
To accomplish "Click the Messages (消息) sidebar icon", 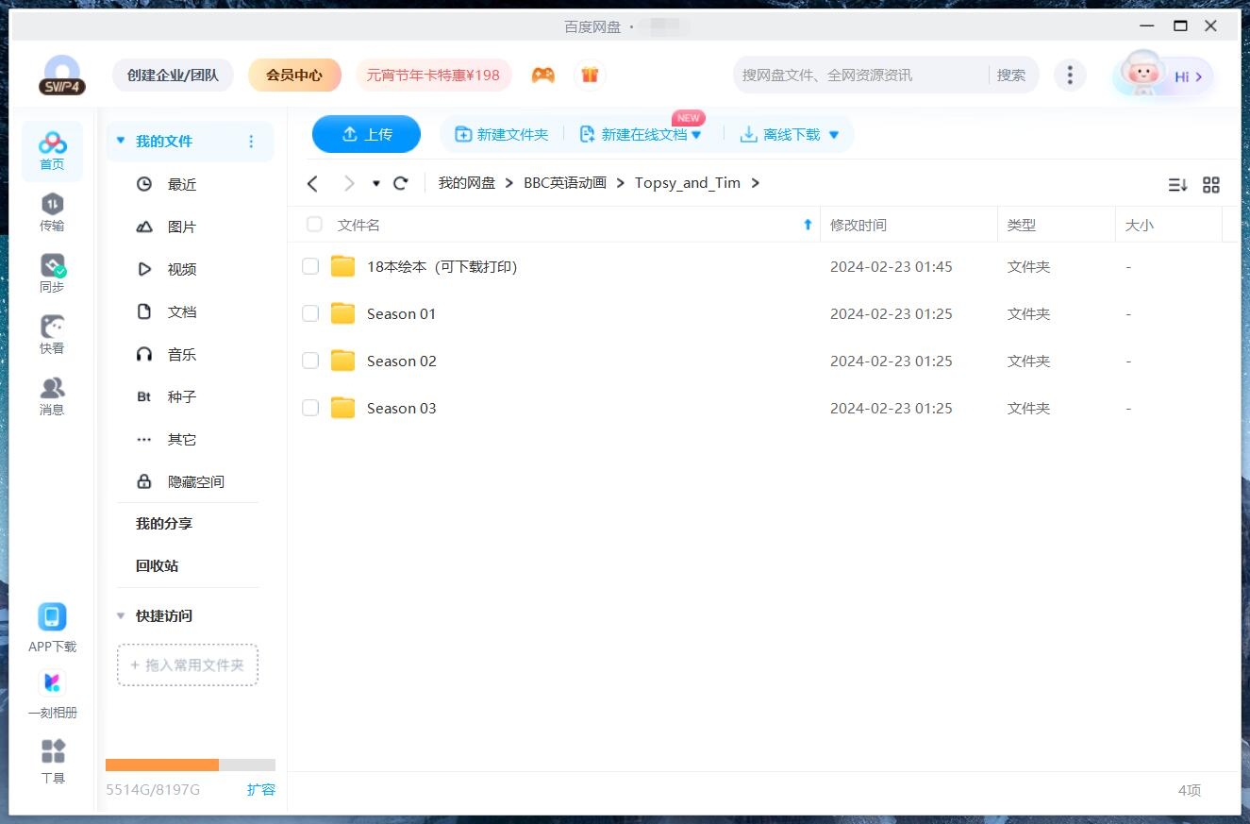I will (x=52, y=395).
